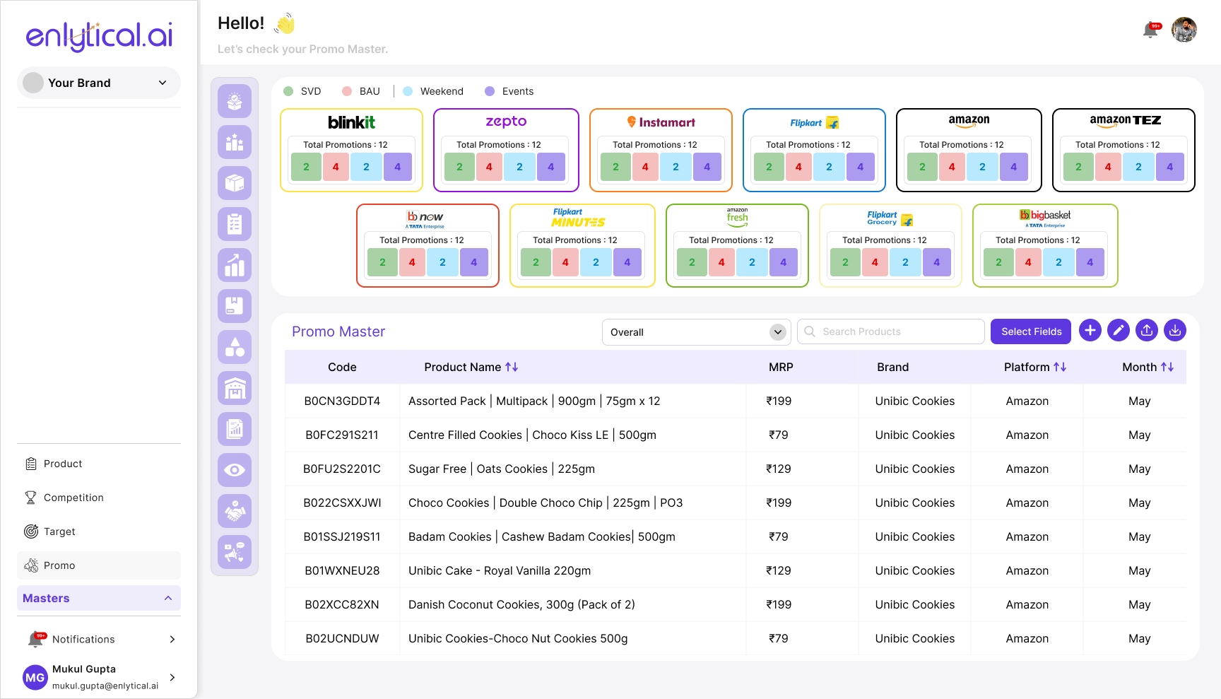Toggle the BAU legend filter

pos(361,91)
